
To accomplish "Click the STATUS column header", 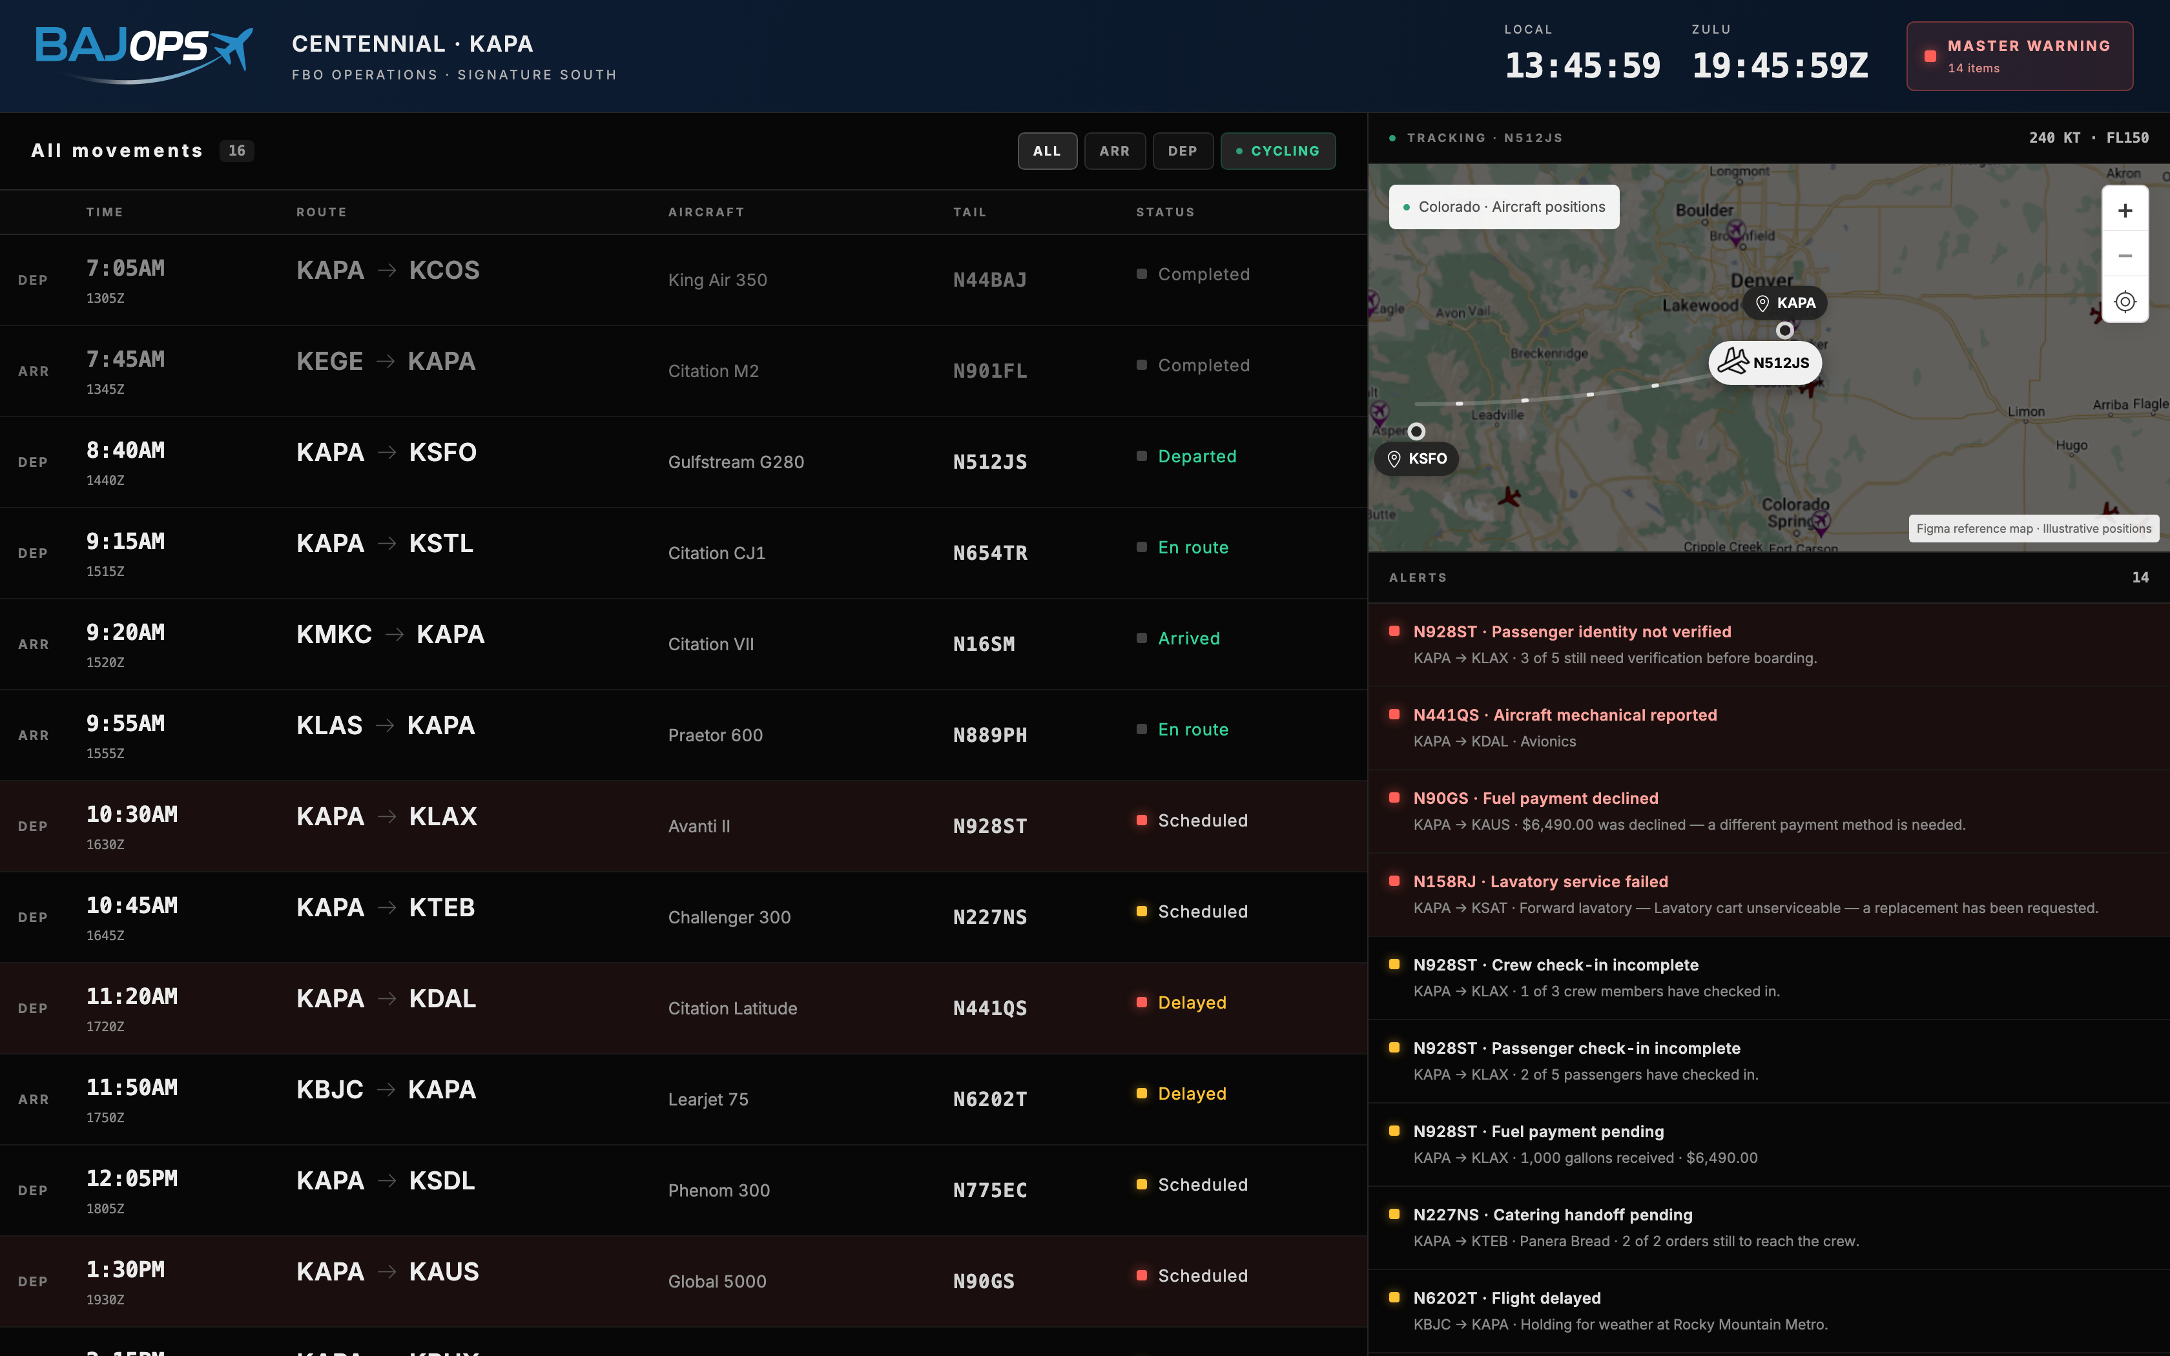I will [1165, 212].
